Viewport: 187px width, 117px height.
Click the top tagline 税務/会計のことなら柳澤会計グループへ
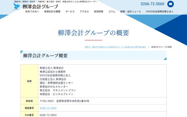click(79, 1)
